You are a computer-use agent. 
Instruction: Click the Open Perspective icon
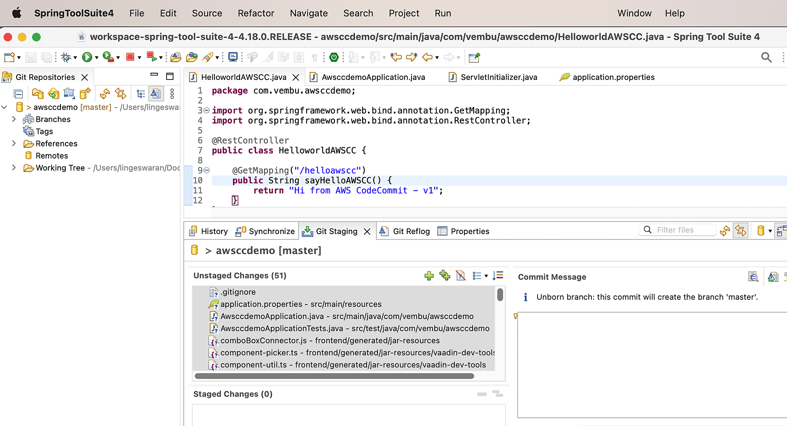(474, 57)
